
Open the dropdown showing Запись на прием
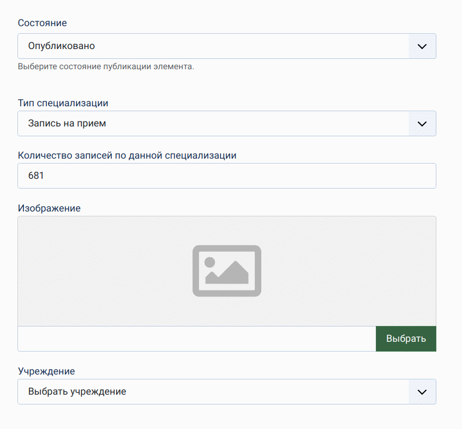[x=213, y=124]
